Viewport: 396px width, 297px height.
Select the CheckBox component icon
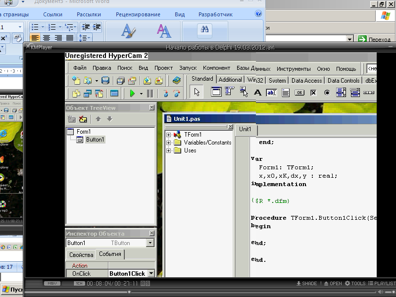(x=313, y=93)
